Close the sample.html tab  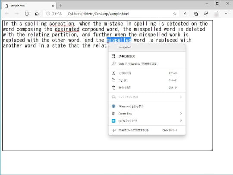53,6
